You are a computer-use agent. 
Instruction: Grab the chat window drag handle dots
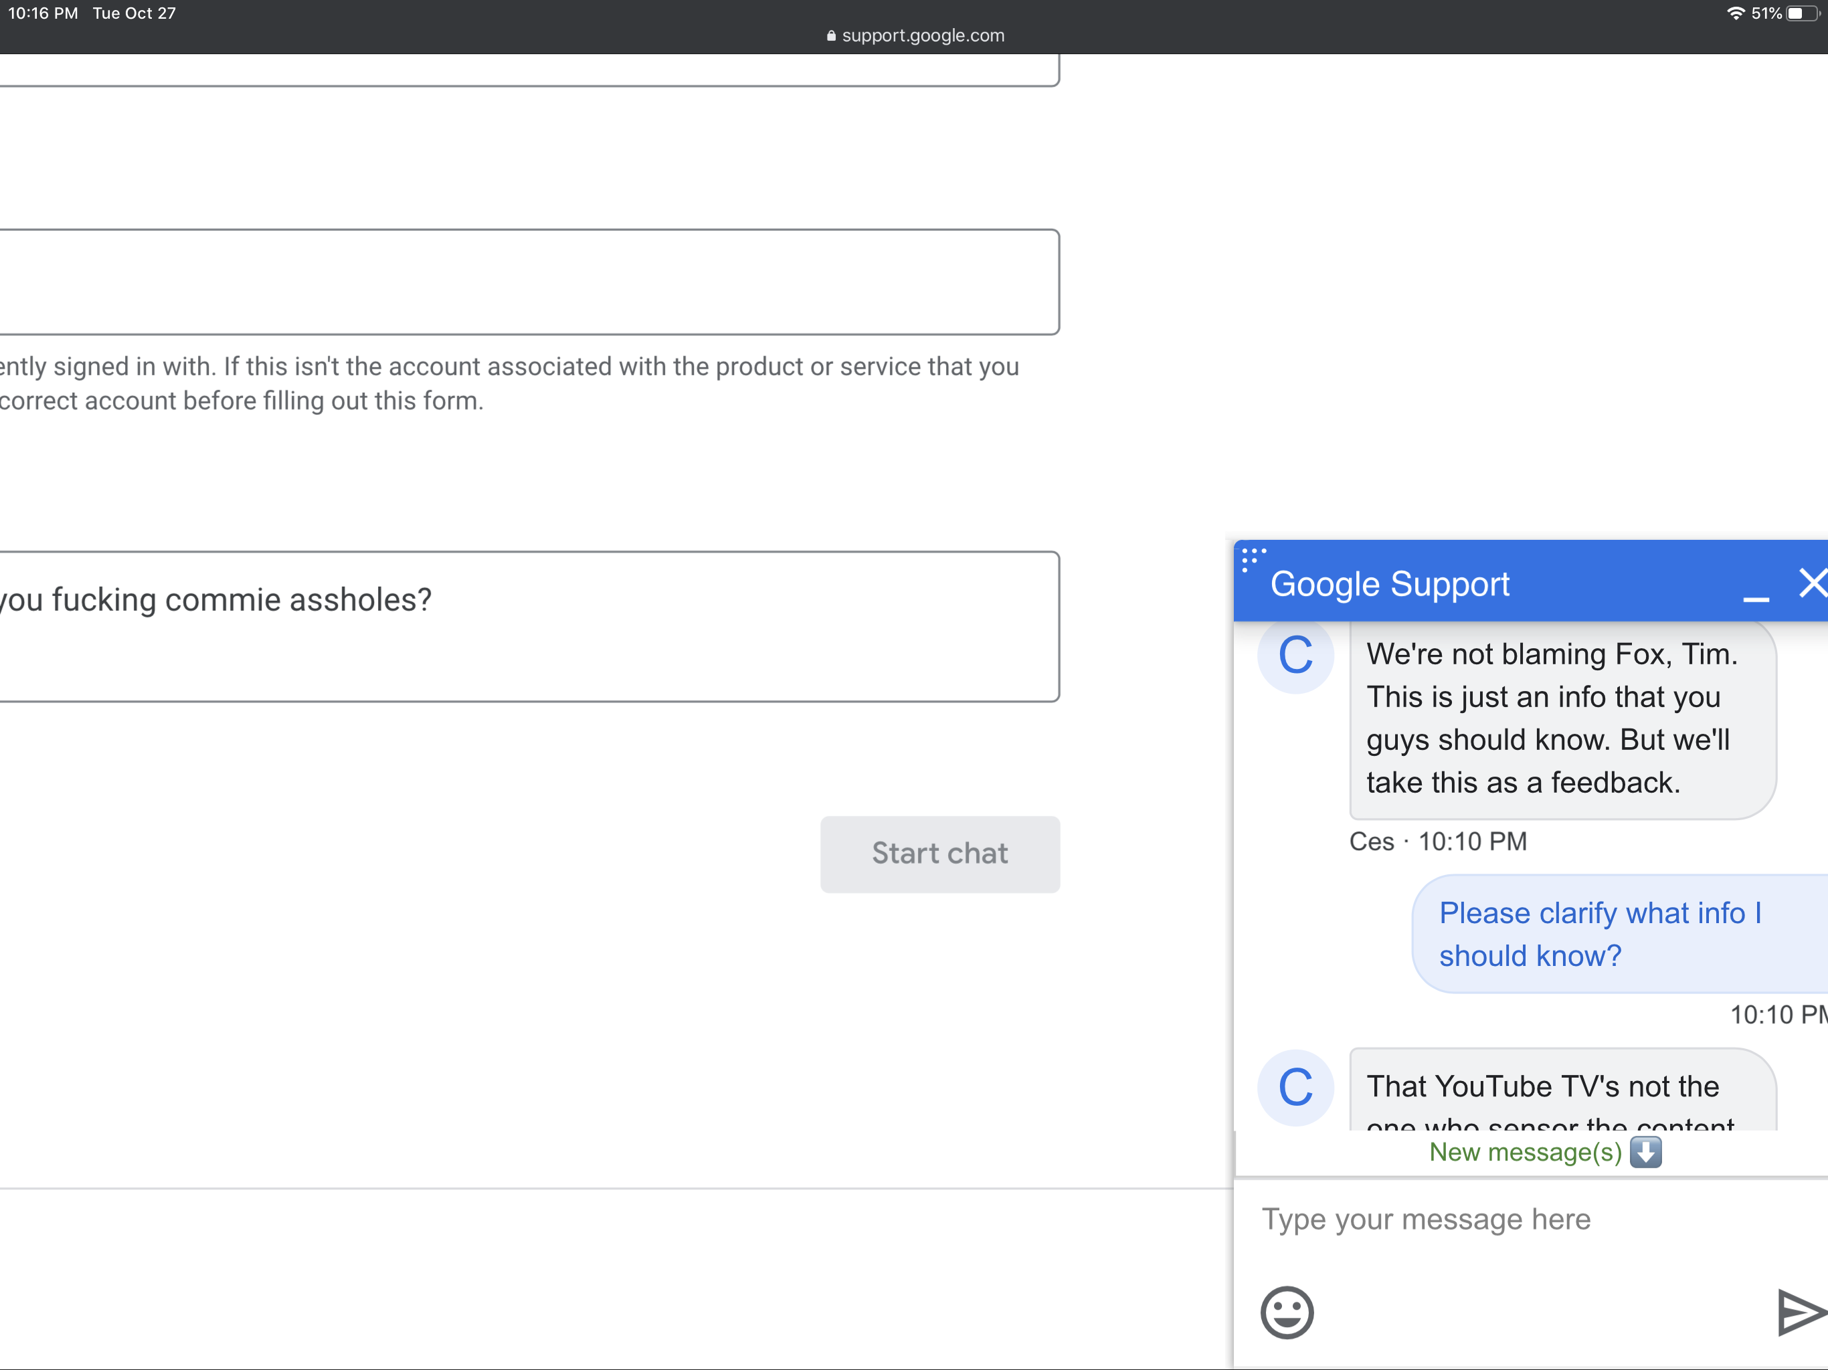(1253, 559)
